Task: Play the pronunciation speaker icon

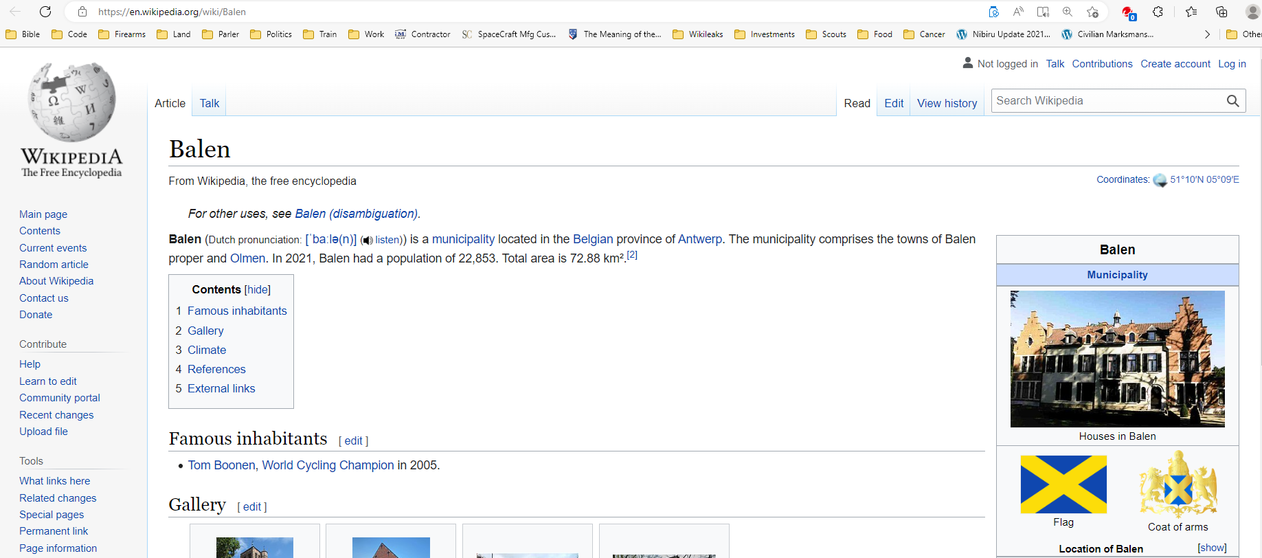Action: pos(368,240)
